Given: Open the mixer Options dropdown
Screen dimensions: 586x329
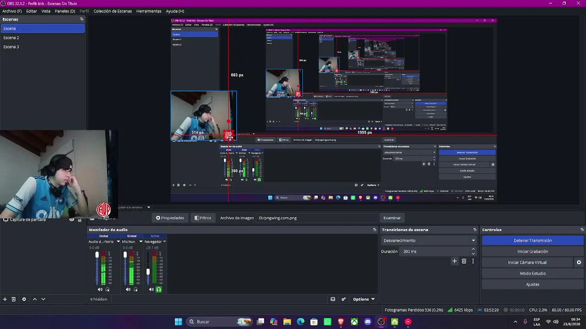Looking at the screenshot, I should 364,299.
